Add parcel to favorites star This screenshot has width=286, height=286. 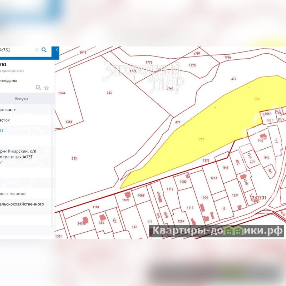point(46,88)
